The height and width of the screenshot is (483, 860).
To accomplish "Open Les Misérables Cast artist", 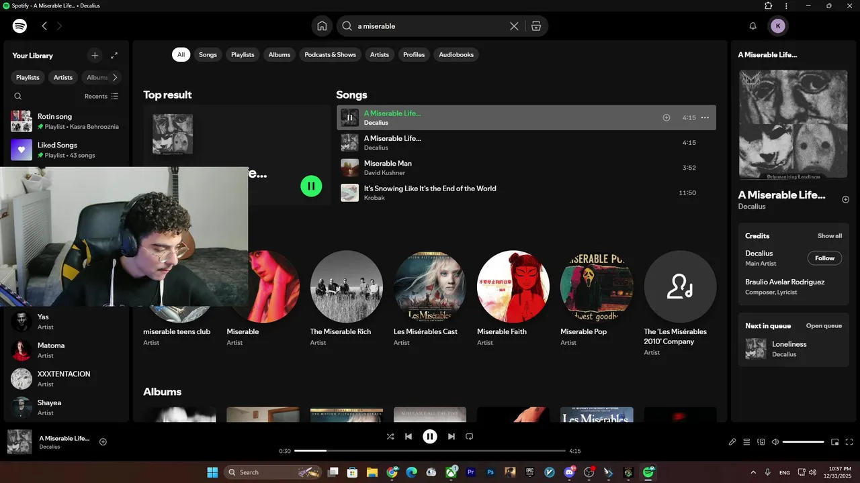I will point(430,299).
